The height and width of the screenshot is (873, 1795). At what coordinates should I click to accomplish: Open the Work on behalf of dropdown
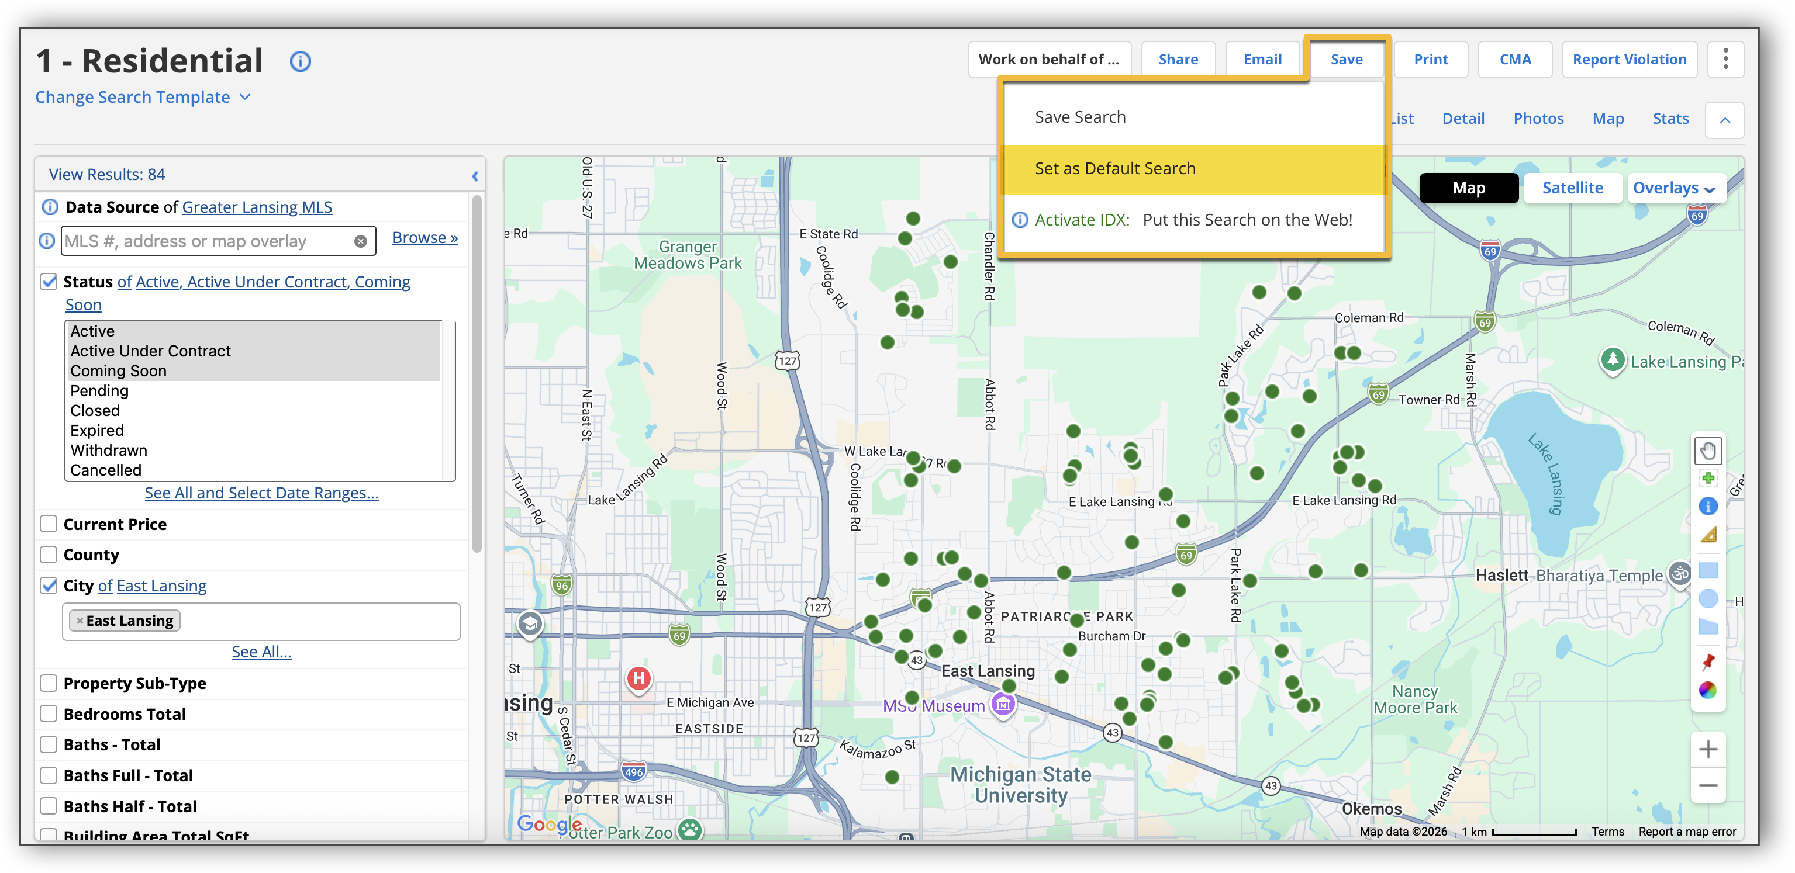[x=1049, y=59]
